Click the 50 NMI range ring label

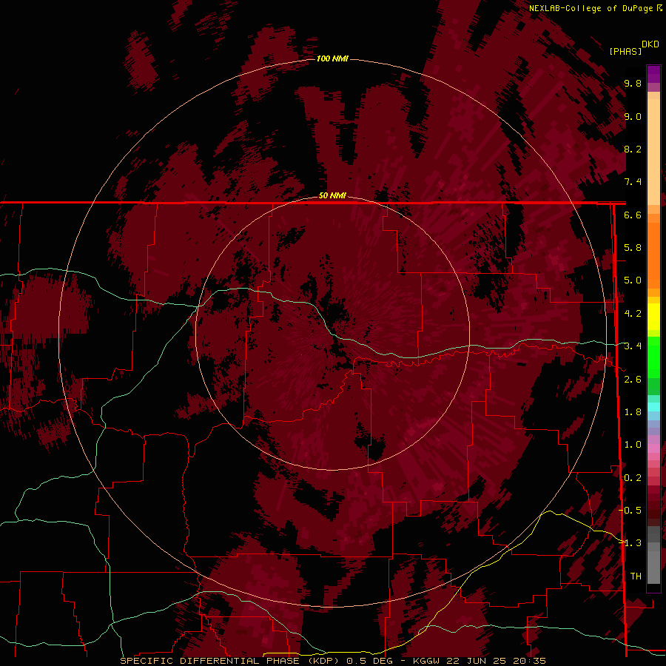[x=332, y=195]
